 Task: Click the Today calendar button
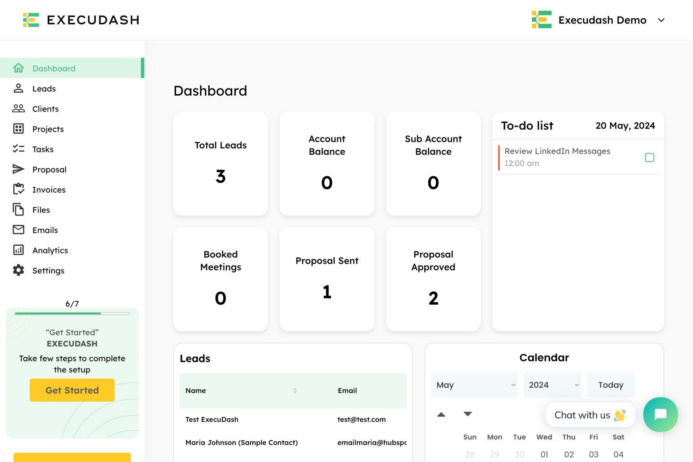pyautogui.click(x=610, y=385)
